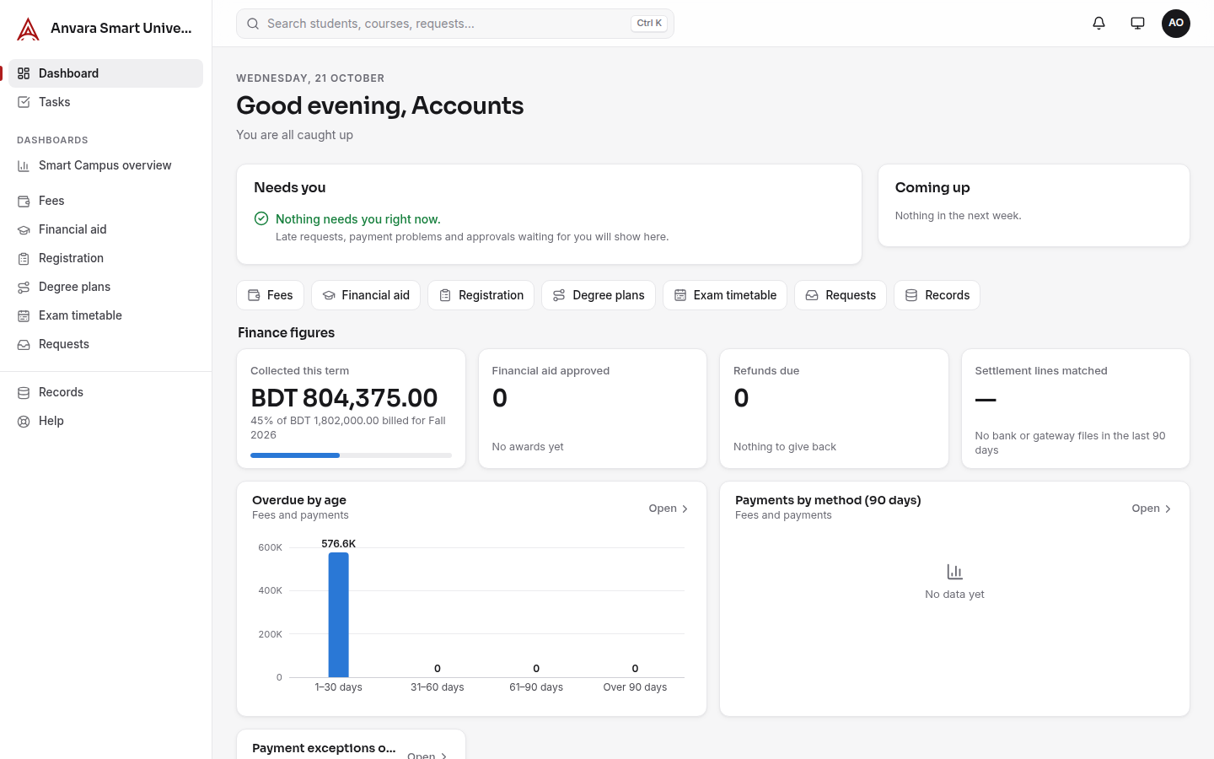Click the Degree plans quick-link button
The width and height of the screenshot is (1214, 759).
599,295
